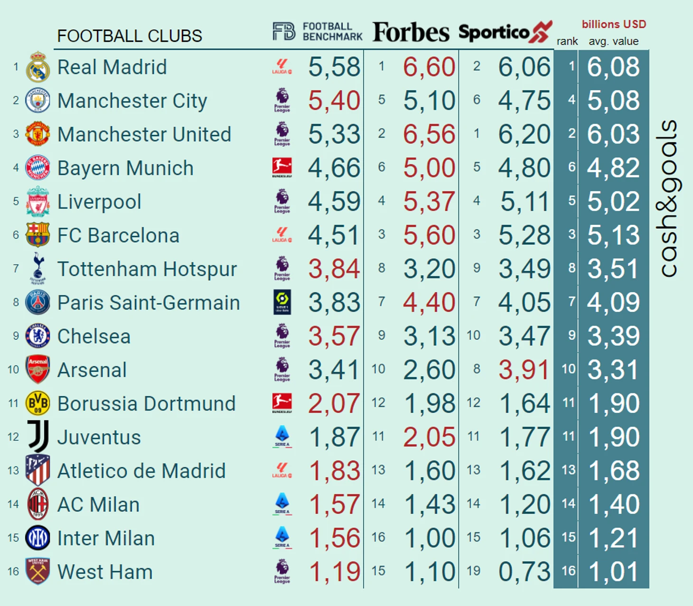This screenshot has width=693, height=606.
Task: Click LaLiga logo in Real Madrid row
Action: pos(282,66)
